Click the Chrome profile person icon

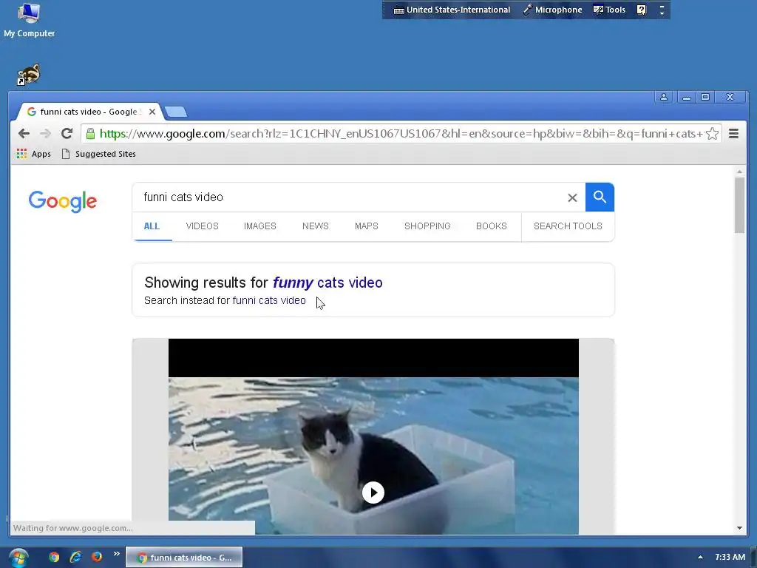coord(664,97)
